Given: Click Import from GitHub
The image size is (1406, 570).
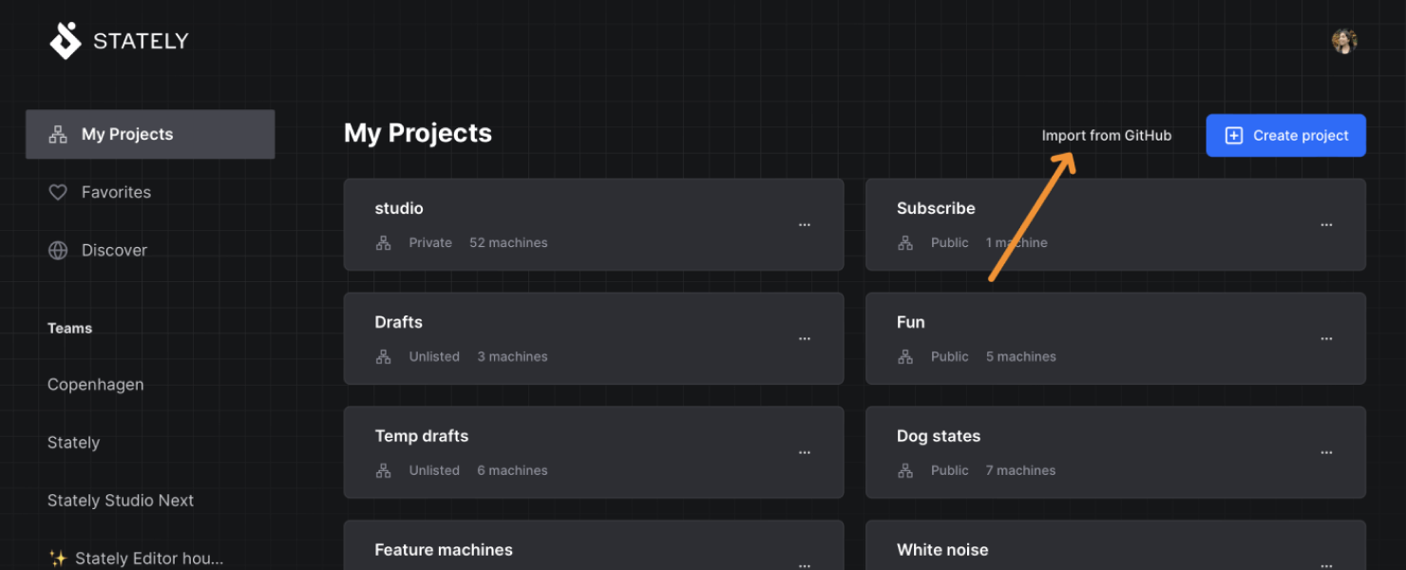Looking at the screenshot, I should [1107, 135].
